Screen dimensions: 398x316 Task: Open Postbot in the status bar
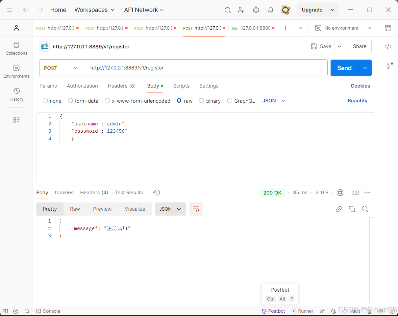tap(273, 311)
